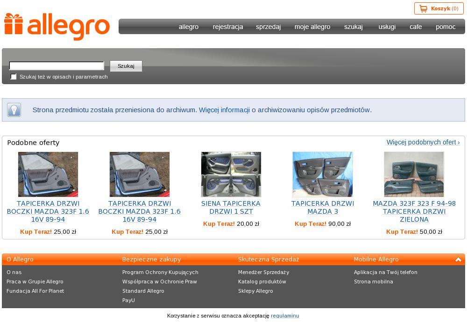Viewport: 467px width, 325px height.
Task: Open TAPICERKA DRZWI MAZDA 3 link
Action: point(323,208)
